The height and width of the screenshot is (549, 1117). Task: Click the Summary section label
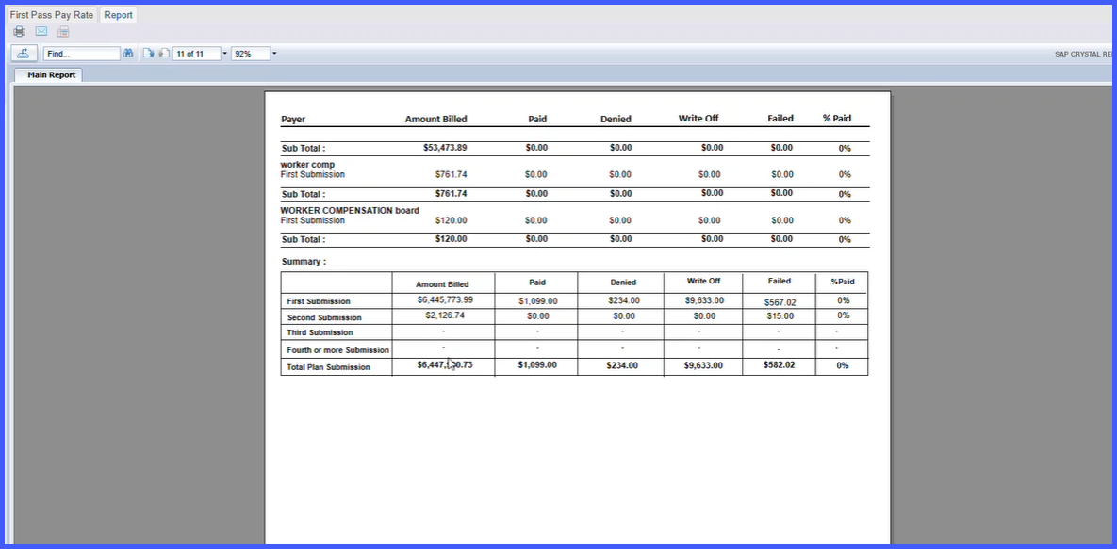tap(304, 262)
